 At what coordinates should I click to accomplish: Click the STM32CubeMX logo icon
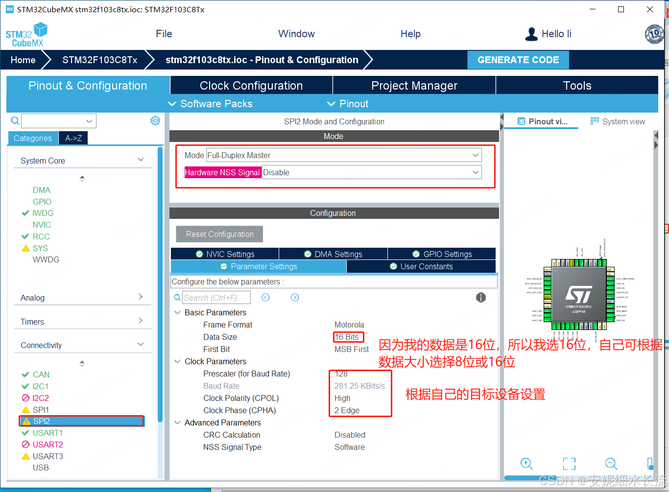tap(26, 35)
